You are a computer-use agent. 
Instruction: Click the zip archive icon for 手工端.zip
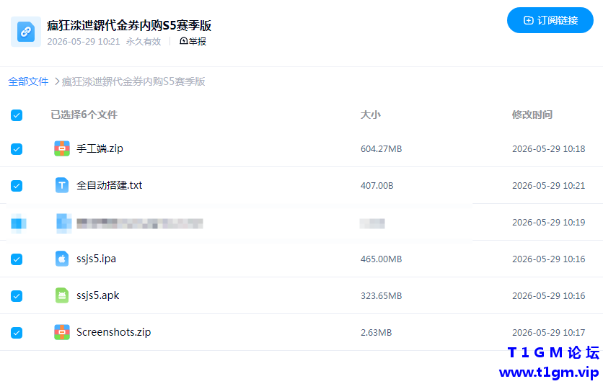click(x=62, y=148)
